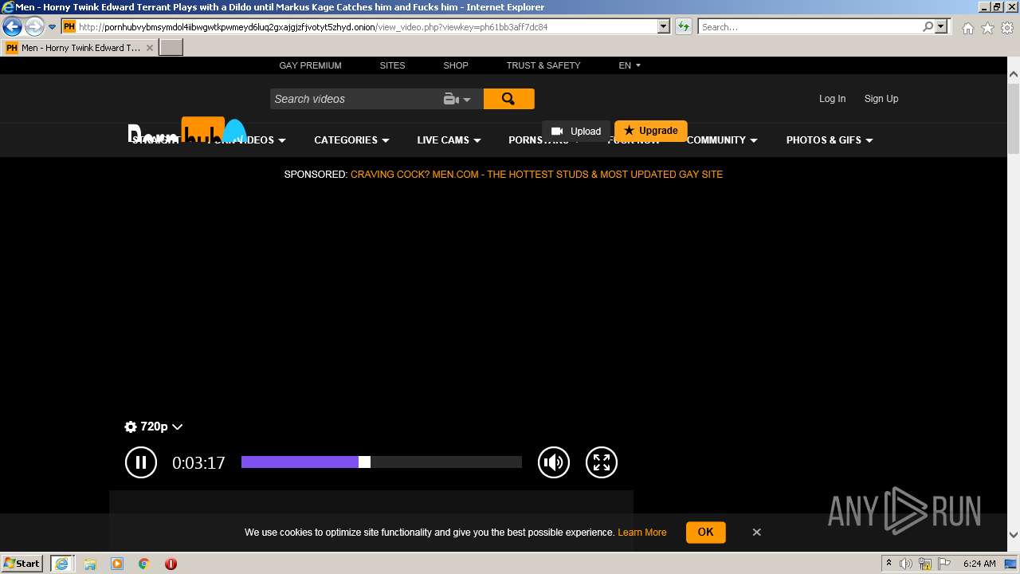Click Internet Explorer taskbar icon

[x=61, y=564]
